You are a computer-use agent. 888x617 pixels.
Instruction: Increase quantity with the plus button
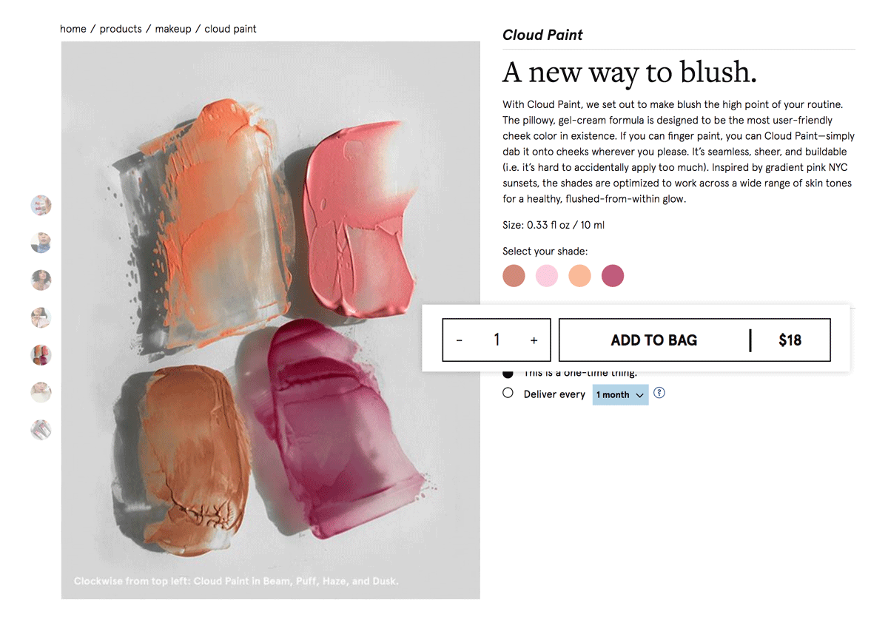[x=534, y=340]
